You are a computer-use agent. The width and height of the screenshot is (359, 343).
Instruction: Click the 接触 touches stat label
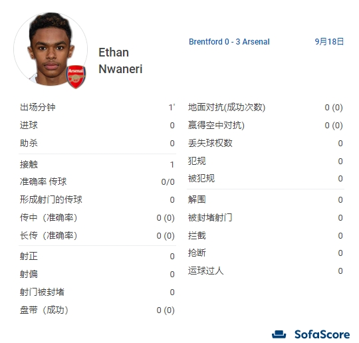29,164
